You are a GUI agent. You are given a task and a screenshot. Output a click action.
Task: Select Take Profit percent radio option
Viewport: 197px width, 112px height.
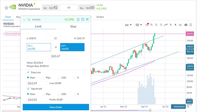point(75,94)
